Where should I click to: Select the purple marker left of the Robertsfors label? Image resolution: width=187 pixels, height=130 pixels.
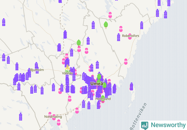pos(119,37)
